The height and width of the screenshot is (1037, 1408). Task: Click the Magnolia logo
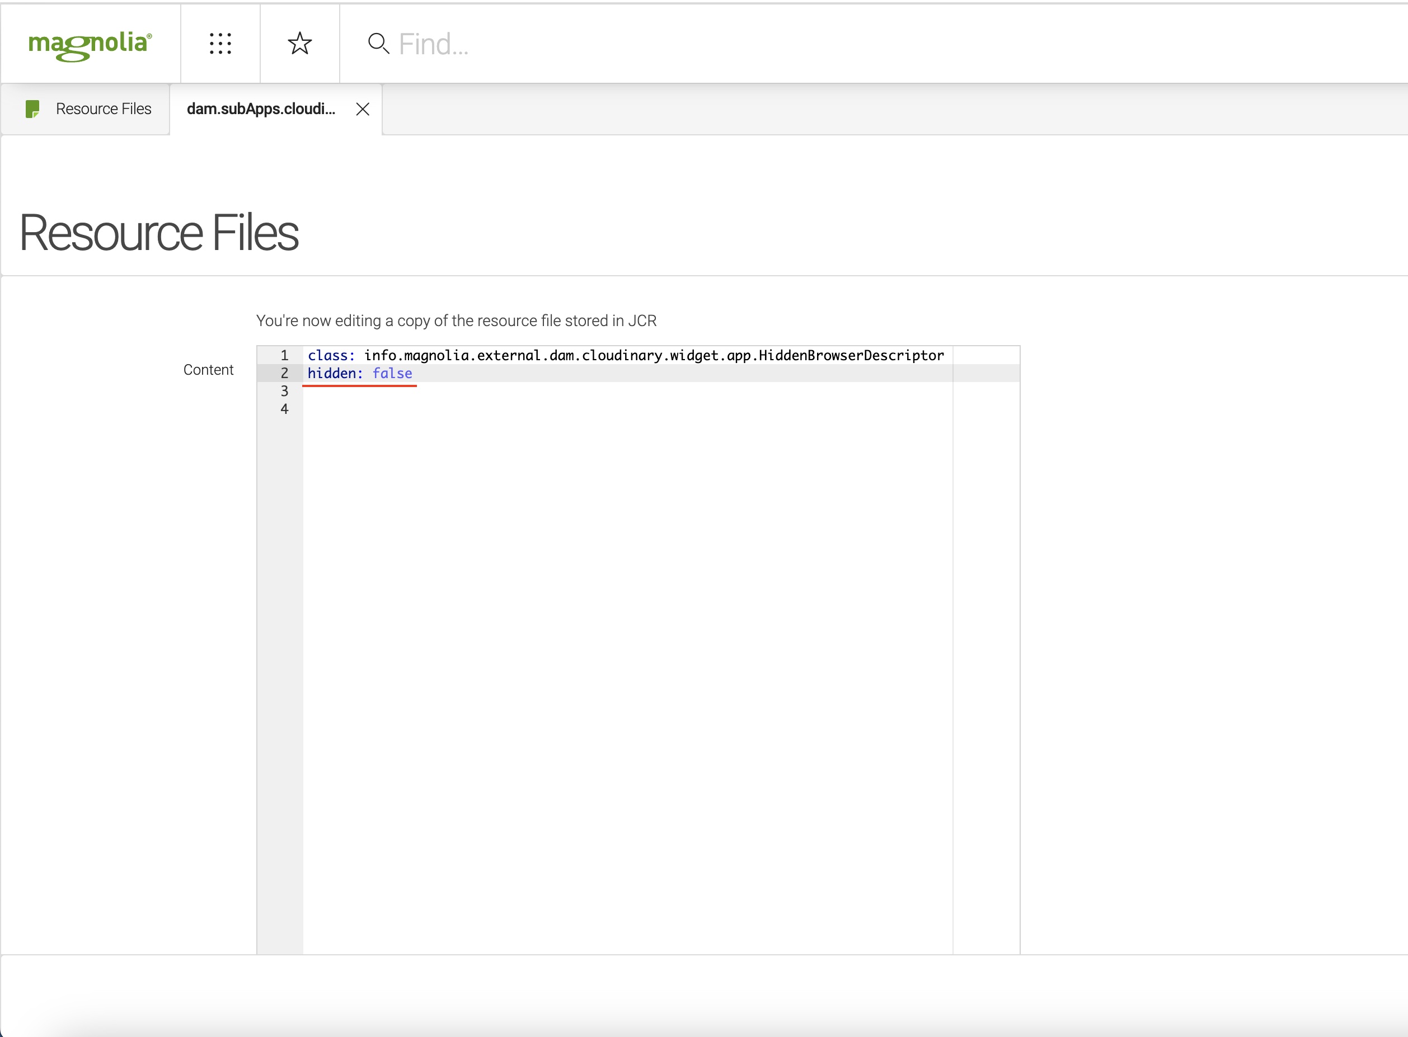[90, 45]
